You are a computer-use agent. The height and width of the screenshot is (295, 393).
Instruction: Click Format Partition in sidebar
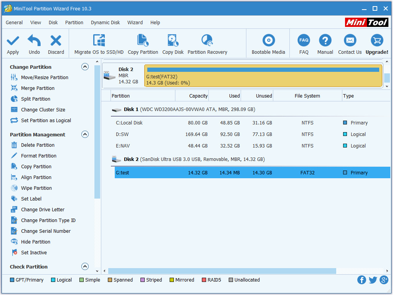38,156
